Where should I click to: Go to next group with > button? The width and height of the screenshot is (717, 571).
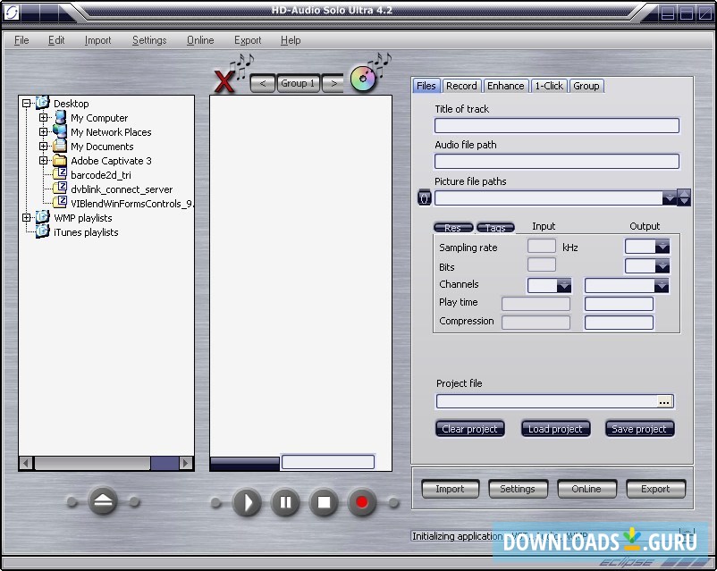[x=333, y=83]
